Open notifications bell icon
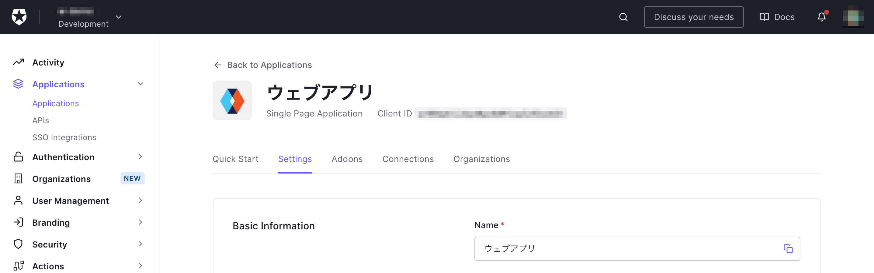Image resolution: width=874 pixels, height=273 pixels. 821,17
